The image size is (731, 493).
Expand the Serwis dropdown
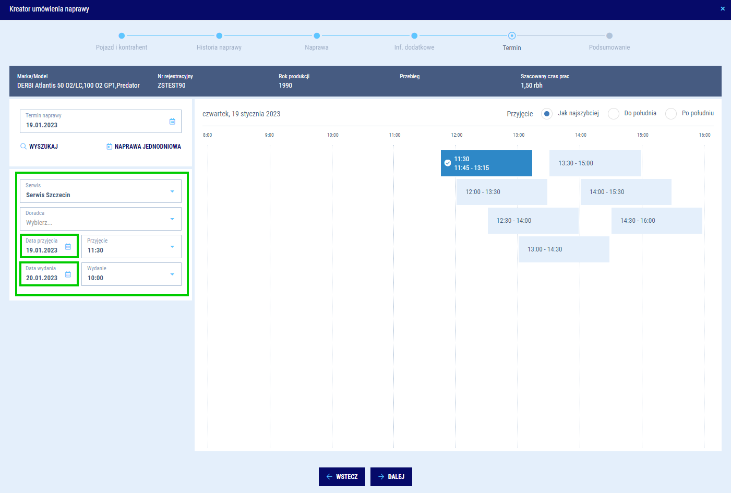point(172,191)
